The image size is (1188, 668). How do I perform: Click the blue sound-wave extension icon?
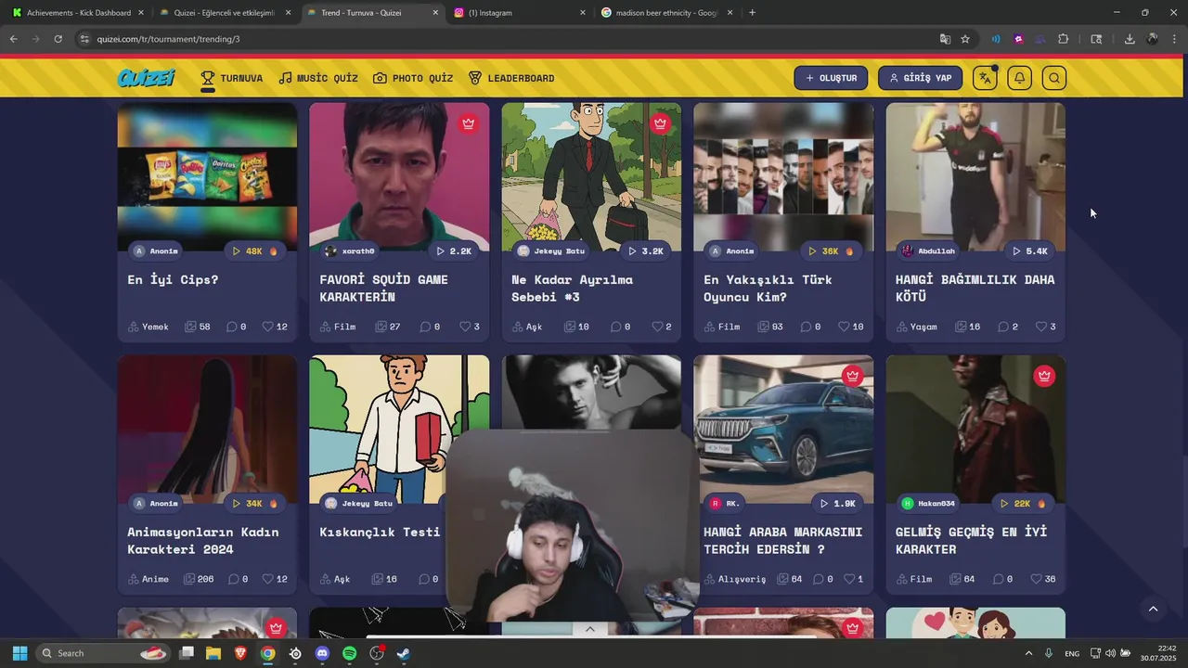coord(996,39)
